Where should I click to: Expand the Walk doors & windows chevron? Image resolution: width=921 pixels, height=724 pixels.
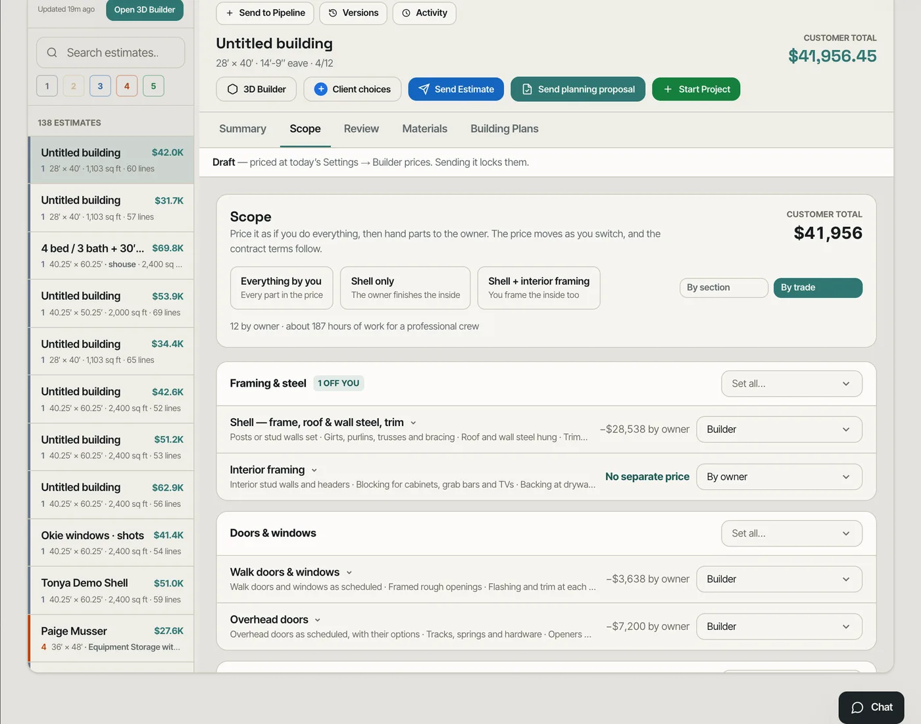point(349,573)
